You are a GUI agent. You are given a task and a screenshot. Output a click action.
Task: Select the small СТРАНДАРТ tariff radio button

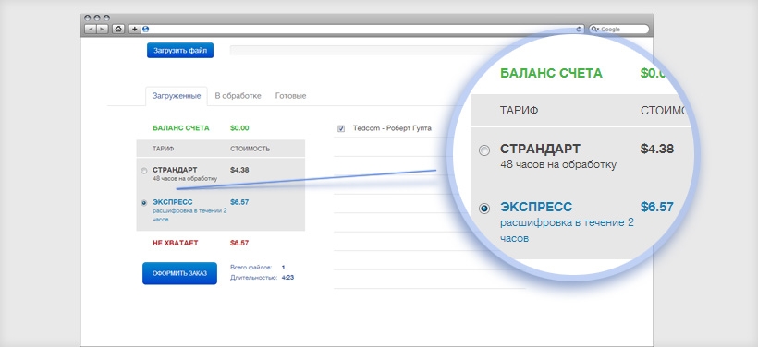pyautogui.click(x=143, y=171)
